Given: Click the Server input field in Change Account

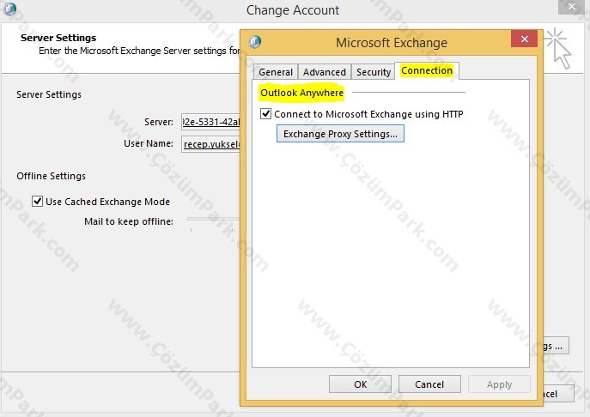Looking at the screenshot, I should point(210,122).
